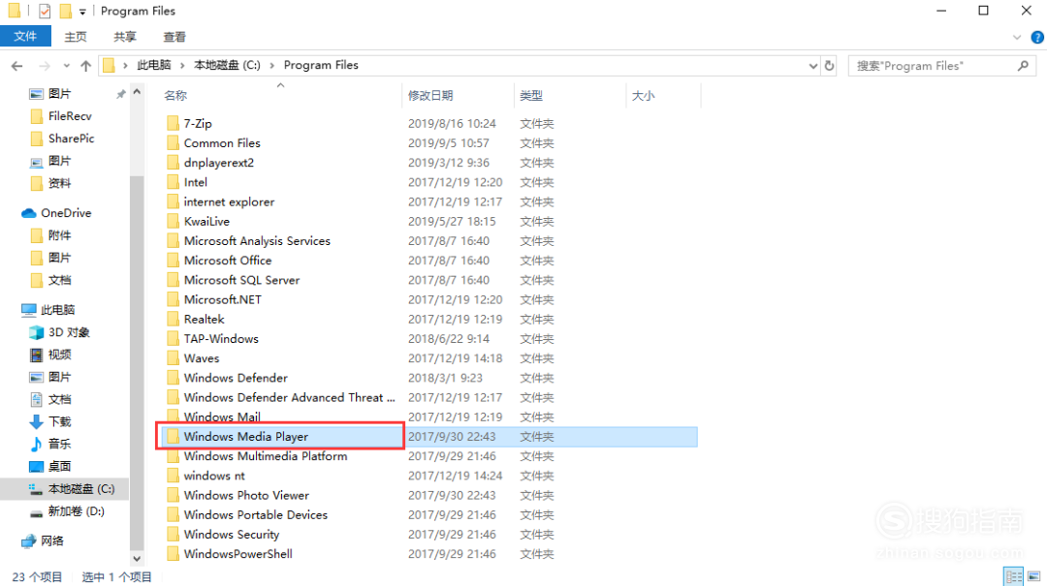Click the Windows Portable Devices folder name
Image resolution: width=1047 pixels, height=586 pixels.
[x=256, y=514]
